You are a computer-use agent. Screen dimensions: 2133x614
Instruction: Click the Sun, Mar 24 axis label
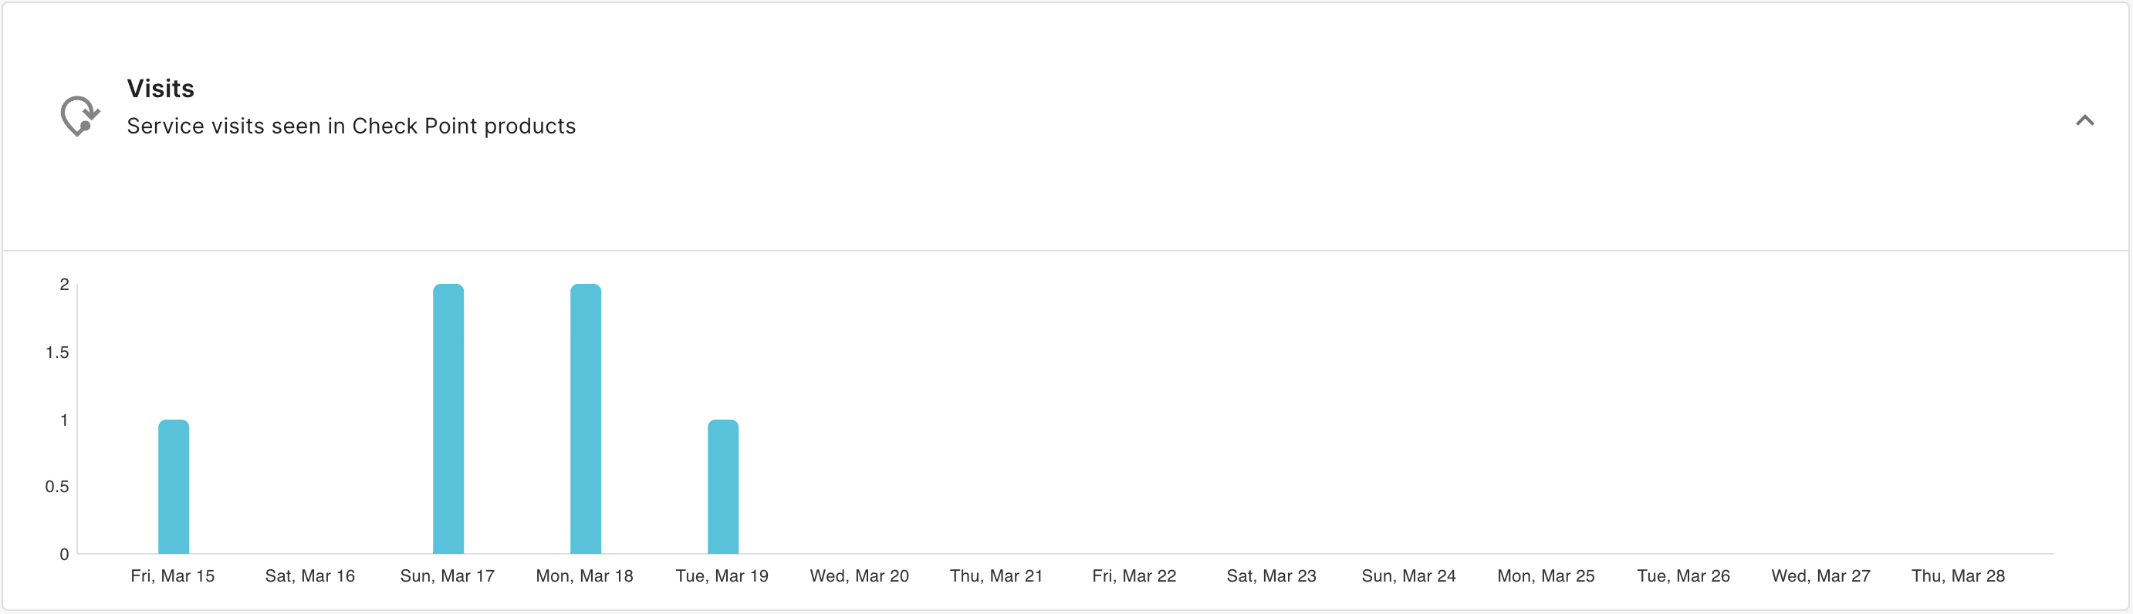pos(1408,576)
